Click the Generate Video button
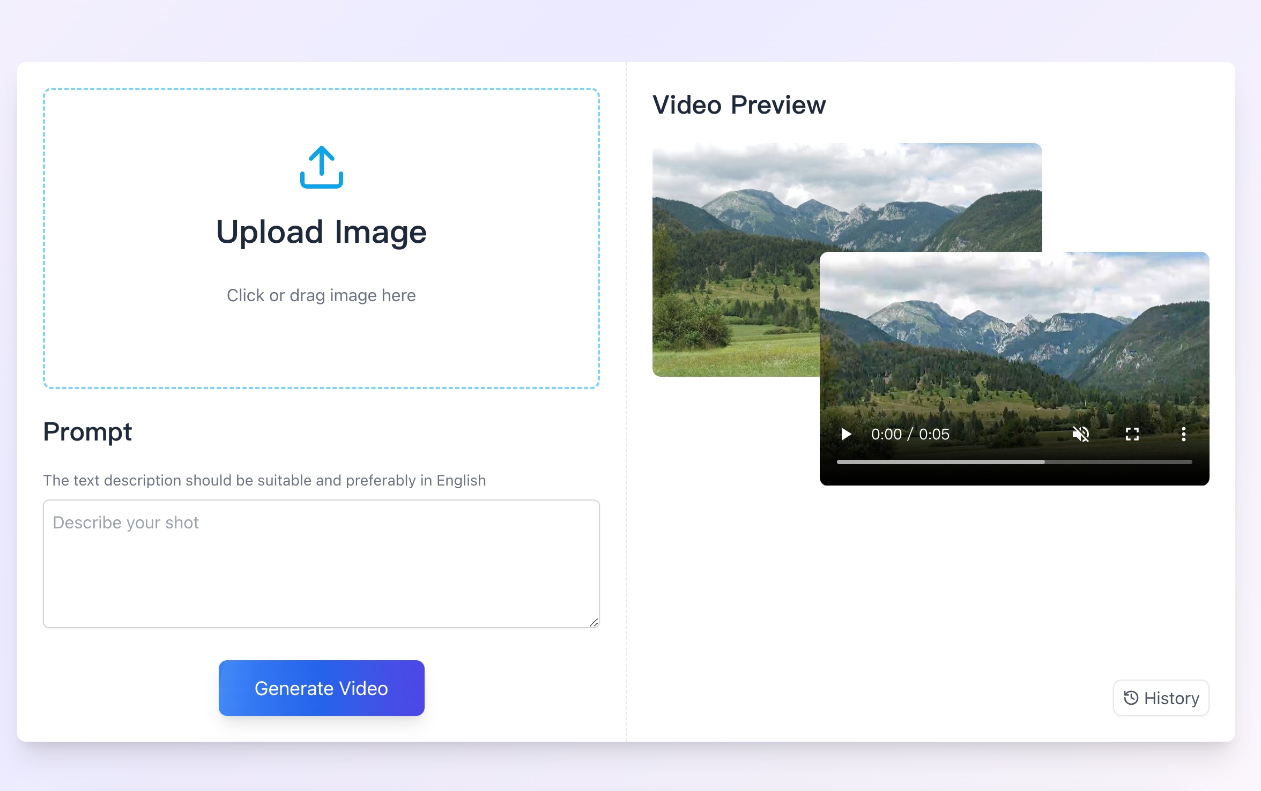Viewport: 1261px width, 791px height. (321, 688)
